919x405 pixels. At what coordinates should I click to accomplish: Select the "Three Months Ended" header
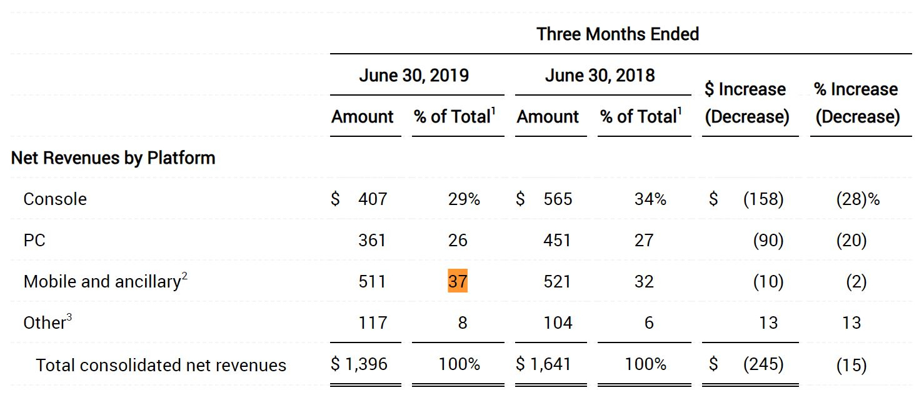click(617, 34)
